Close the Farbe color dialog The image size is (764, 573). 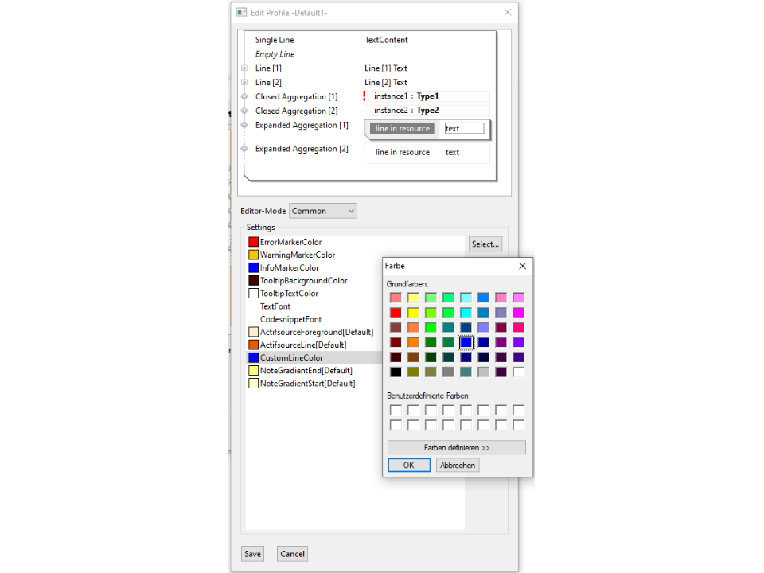point(522,266)
